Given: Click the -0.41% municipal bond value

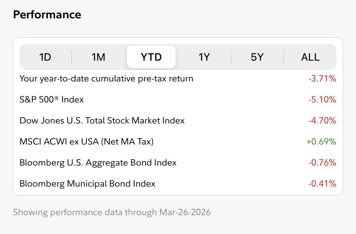Looking at the screenshot, I should coord(322,184).
